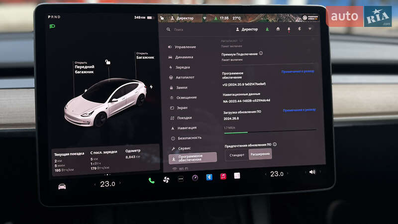The height and width of the screenshot is (224, 398).
Task: Launch the music app icon
Action: click(x=223, y=176)
